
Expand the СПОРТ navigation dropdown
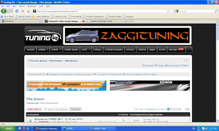coord(90,49)
